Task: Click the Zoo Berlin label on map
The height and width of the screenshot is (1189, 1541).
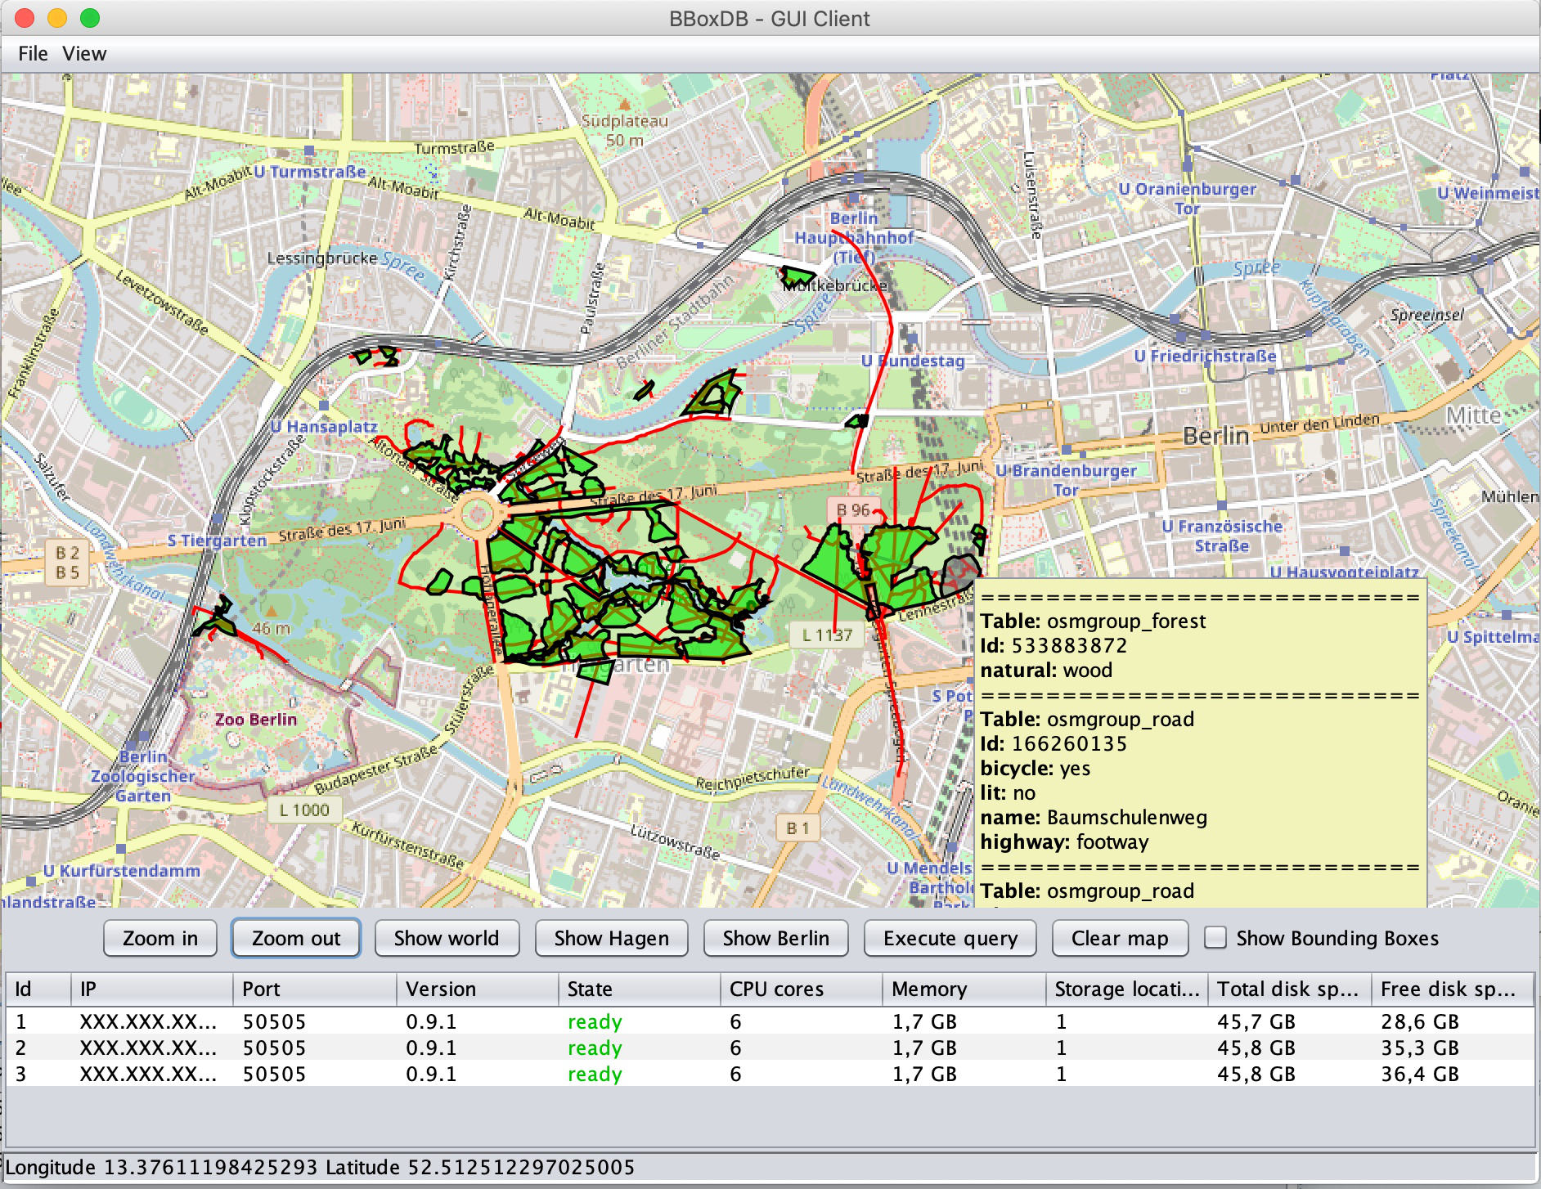Action: pyautogui.click(x=256, y=720)
